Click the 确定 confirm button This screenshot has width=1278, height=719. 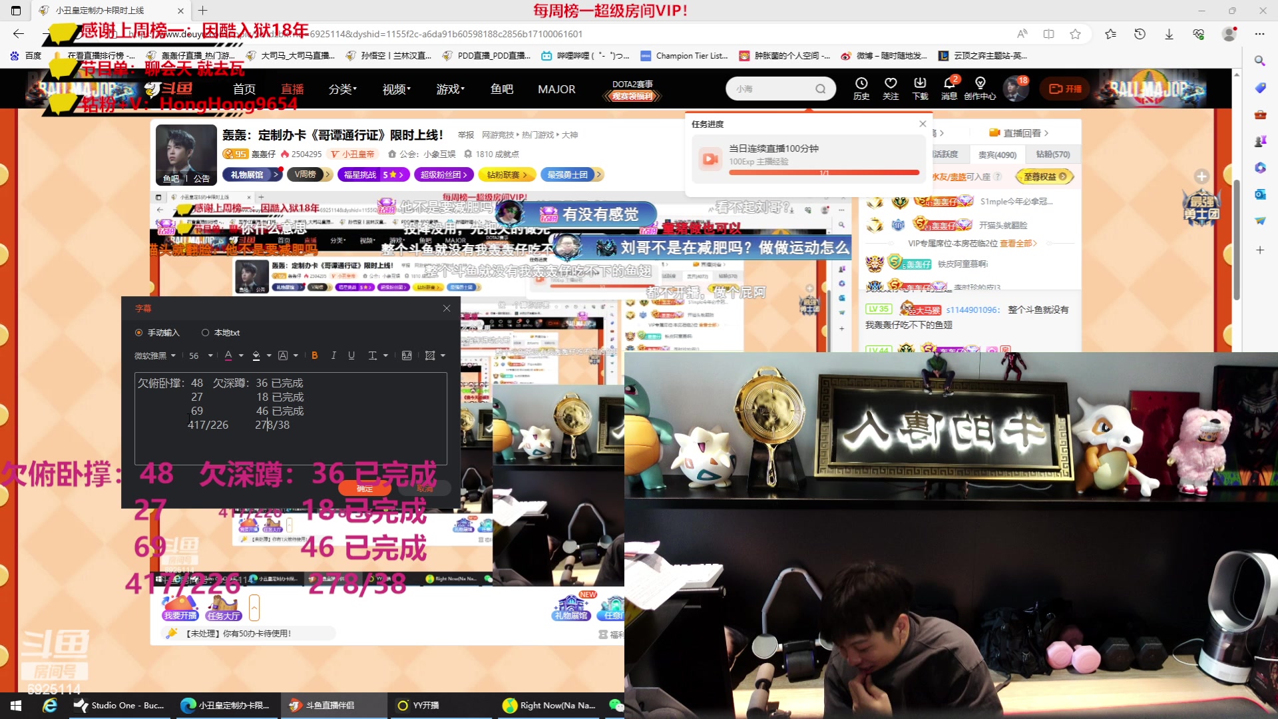(365, 489)
